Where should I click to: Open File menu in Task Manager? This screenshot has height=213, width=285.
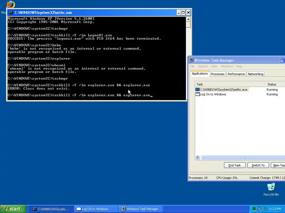(192, 66)
